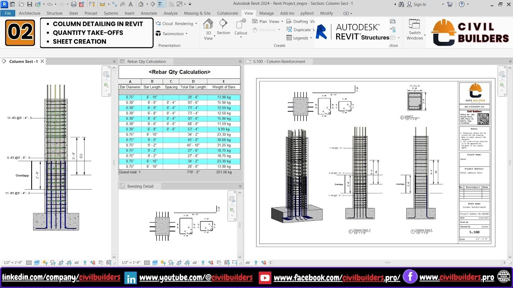Click horizontal scrollbar under the sheet view
This screenshot has width=513, height=288.
(x=387, y=262)
